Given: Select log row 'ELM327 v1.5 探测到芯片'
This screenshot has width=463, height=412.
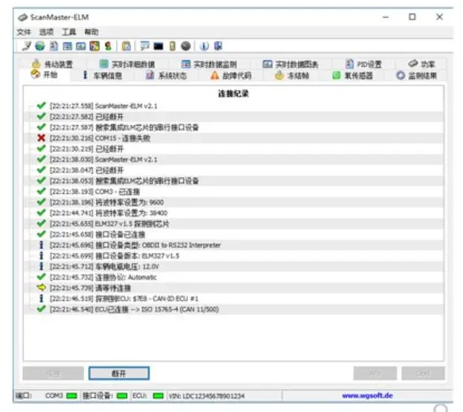Looking at the screenshot, I should click(x=233, y=224).
